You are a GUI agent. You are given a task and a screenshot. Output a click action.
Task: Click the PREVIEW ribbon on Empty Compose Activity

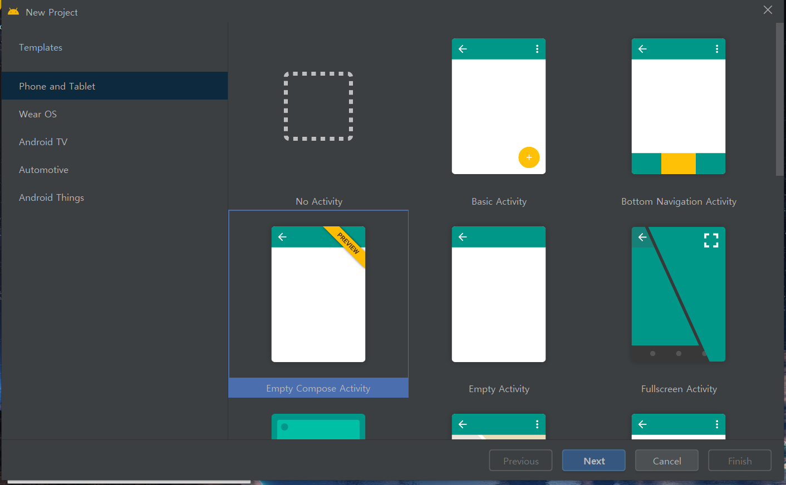[x=348, y=244]
